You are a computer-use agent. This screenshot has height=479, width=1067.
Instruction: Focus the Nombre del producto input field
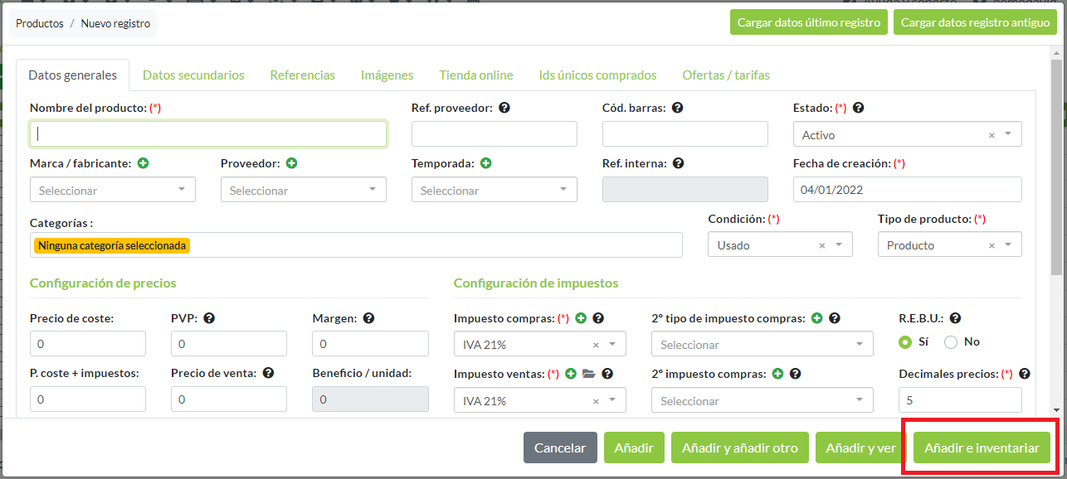pos(207,134)
